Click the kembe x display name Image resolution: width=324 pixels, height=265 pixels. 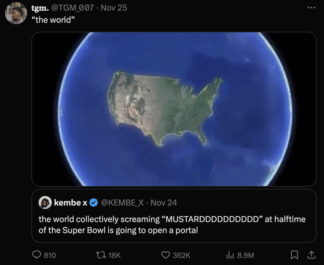70,203
